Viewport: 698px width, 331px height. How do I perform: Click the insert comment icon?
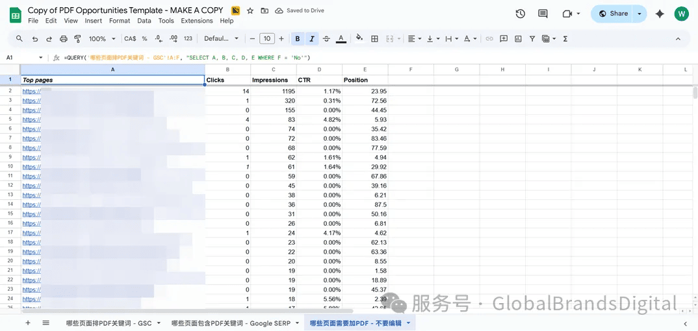coord(504,39)
